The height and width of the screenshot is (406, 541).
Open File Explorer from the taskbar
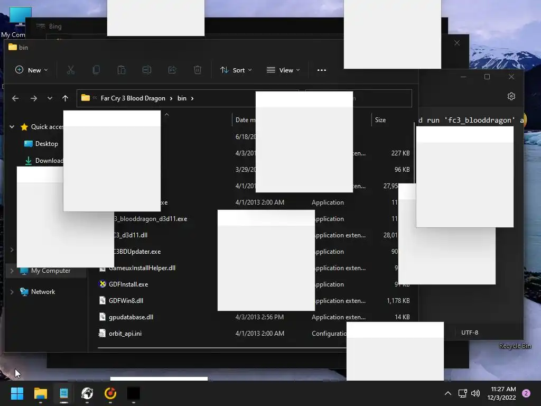[40, 393]
